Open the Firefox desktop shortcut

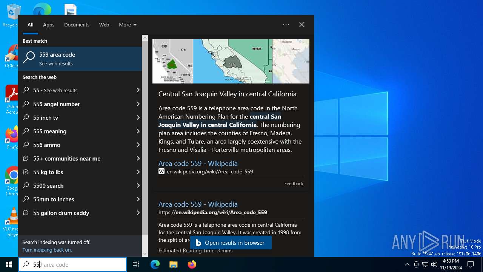12,138
